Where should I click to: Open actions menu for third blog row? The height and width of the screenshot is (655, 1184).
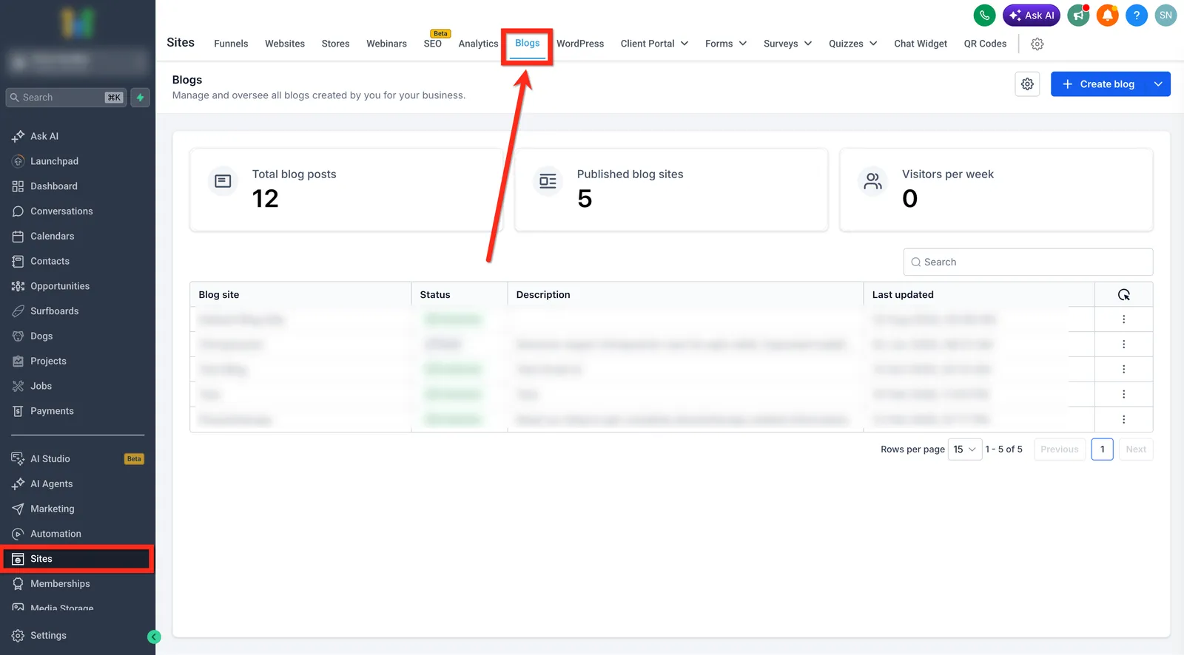pyautogui.click(x=1123, y=370)
